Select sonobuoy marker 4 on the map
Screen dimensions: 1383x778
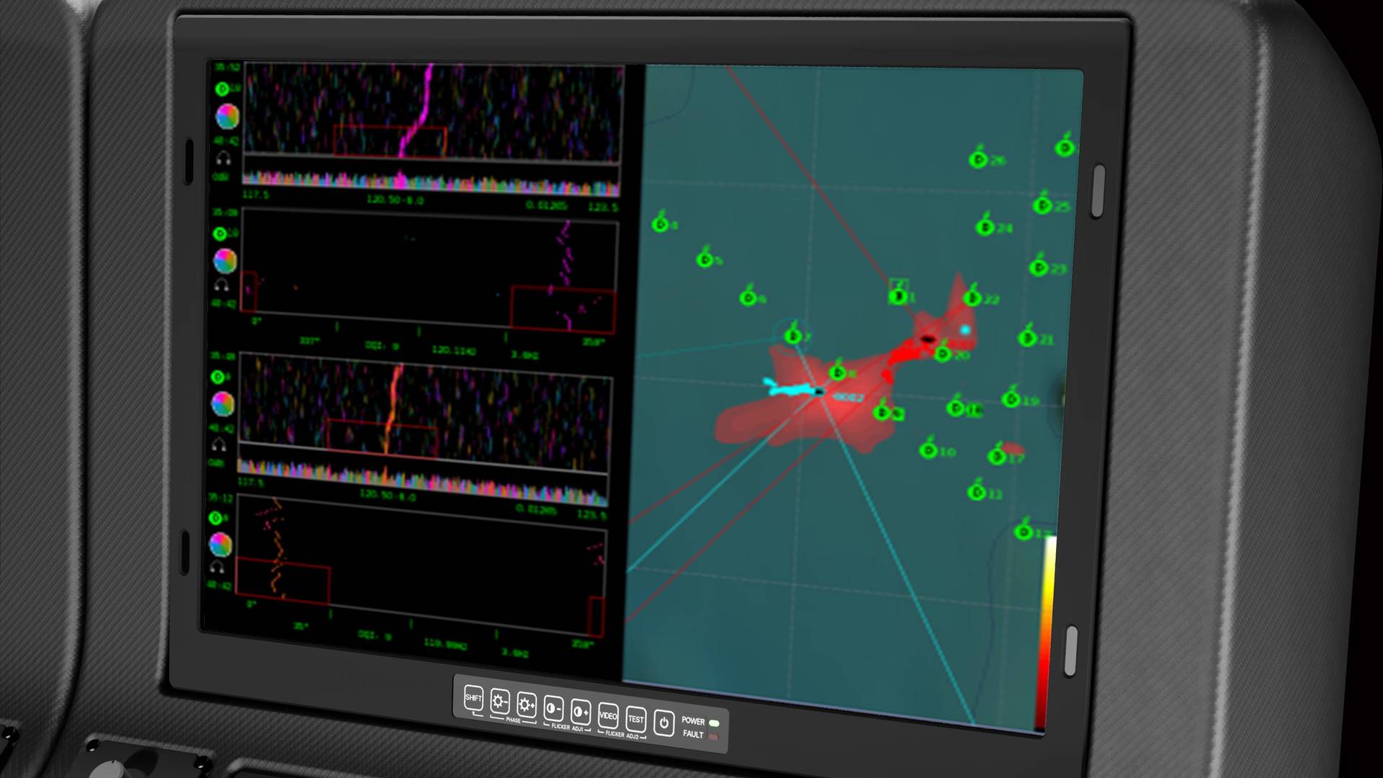tap(661, 224)
